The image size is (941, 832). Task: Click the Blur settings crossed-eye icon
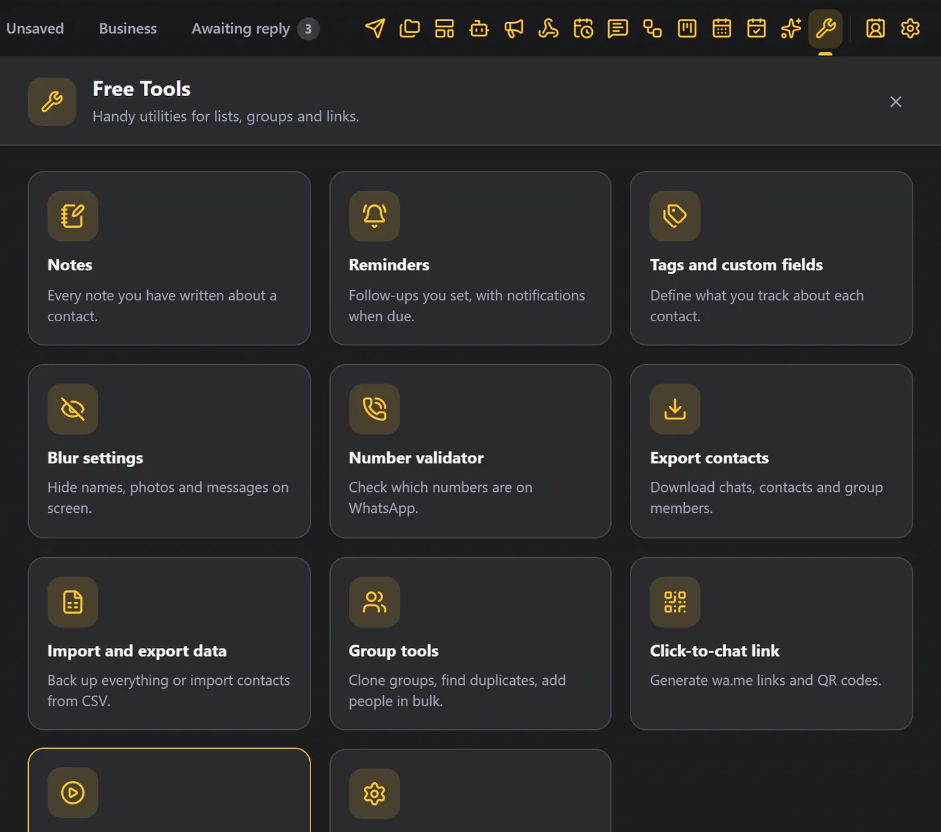pyautogui.click(x=73, y=409)
